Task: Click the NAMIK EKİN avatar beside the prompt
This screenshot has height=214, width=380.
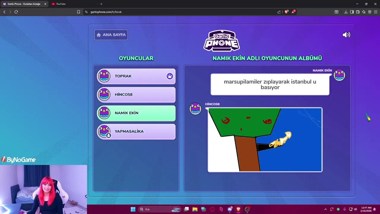Action: (339, 75)
